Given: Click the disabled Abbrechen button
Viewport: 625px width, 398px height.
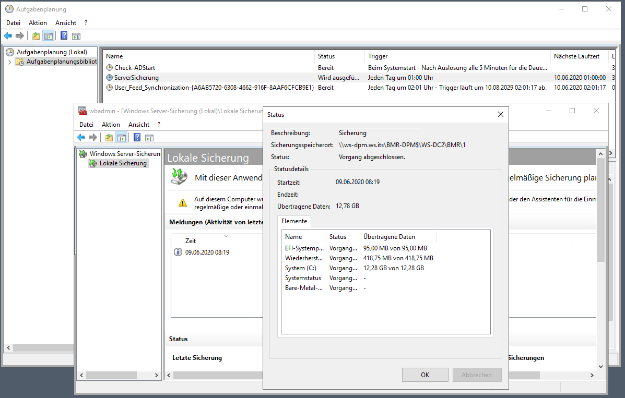Looking at the screenshot, I should pyautogui.click(x=477, y=375).
